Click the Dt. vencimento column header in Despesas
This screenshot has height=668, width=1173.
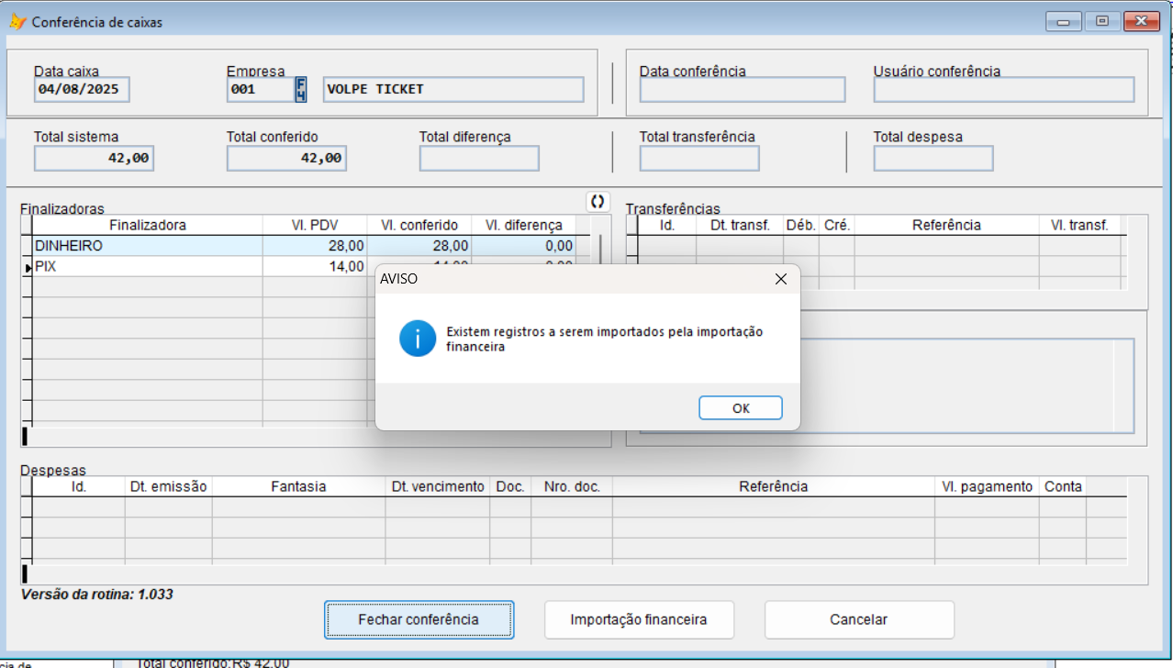(437, 486)
